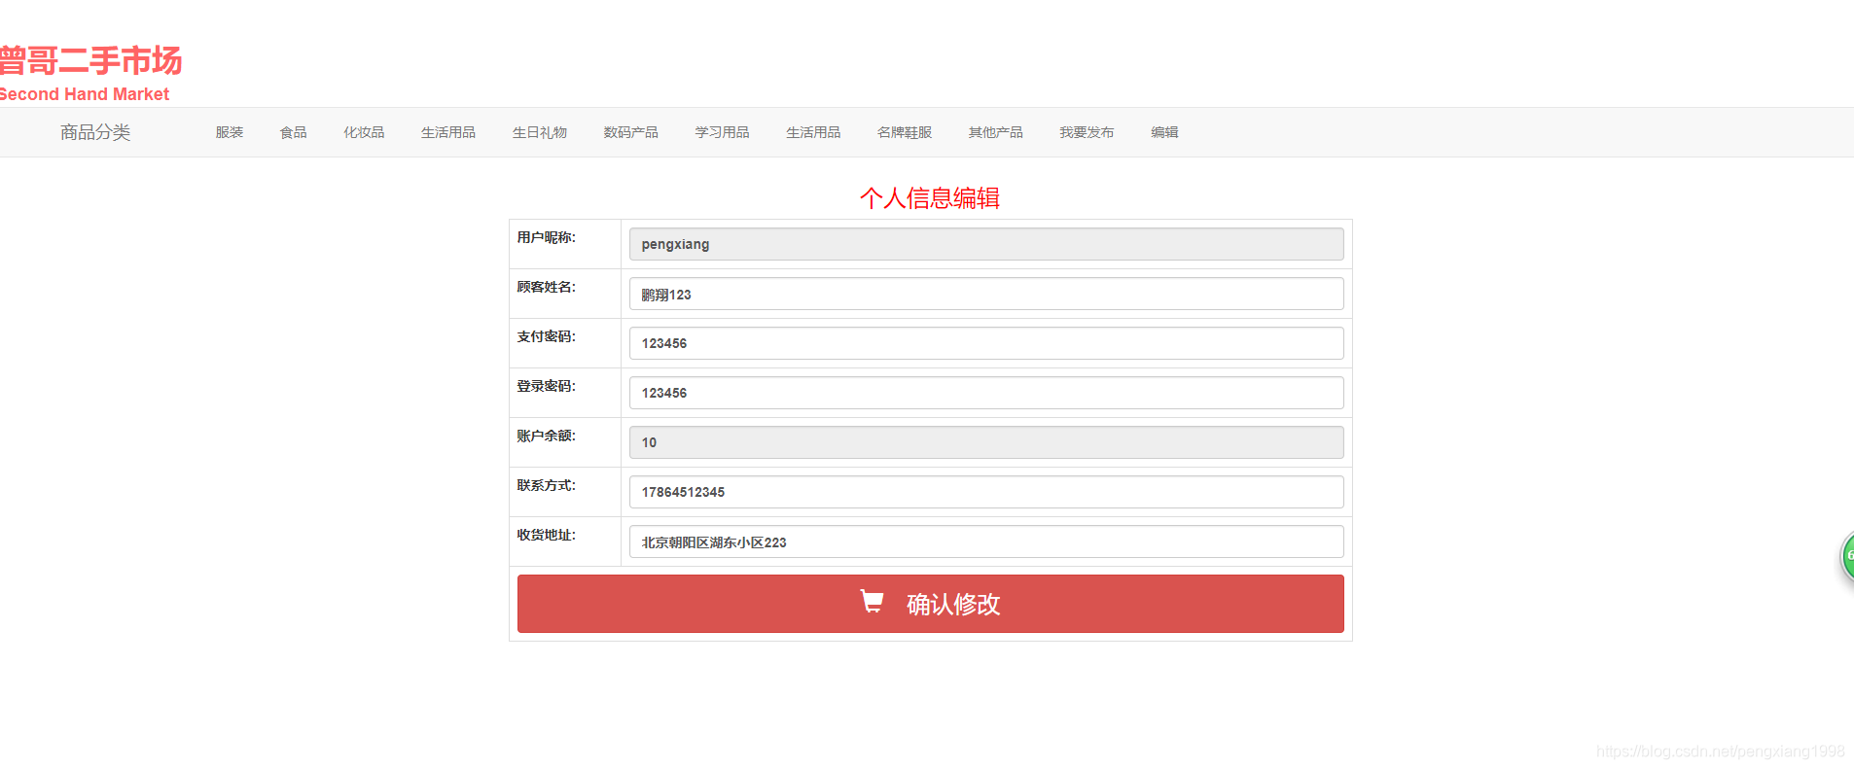
Task: Focus the 支付密码 input field
Action: [986, 343]
